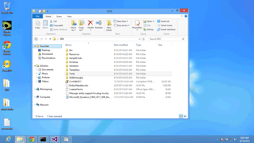This screenshot has width=254, height=143.
Task: Switch to Large icons view button
Action: click(x=185, y=116)
